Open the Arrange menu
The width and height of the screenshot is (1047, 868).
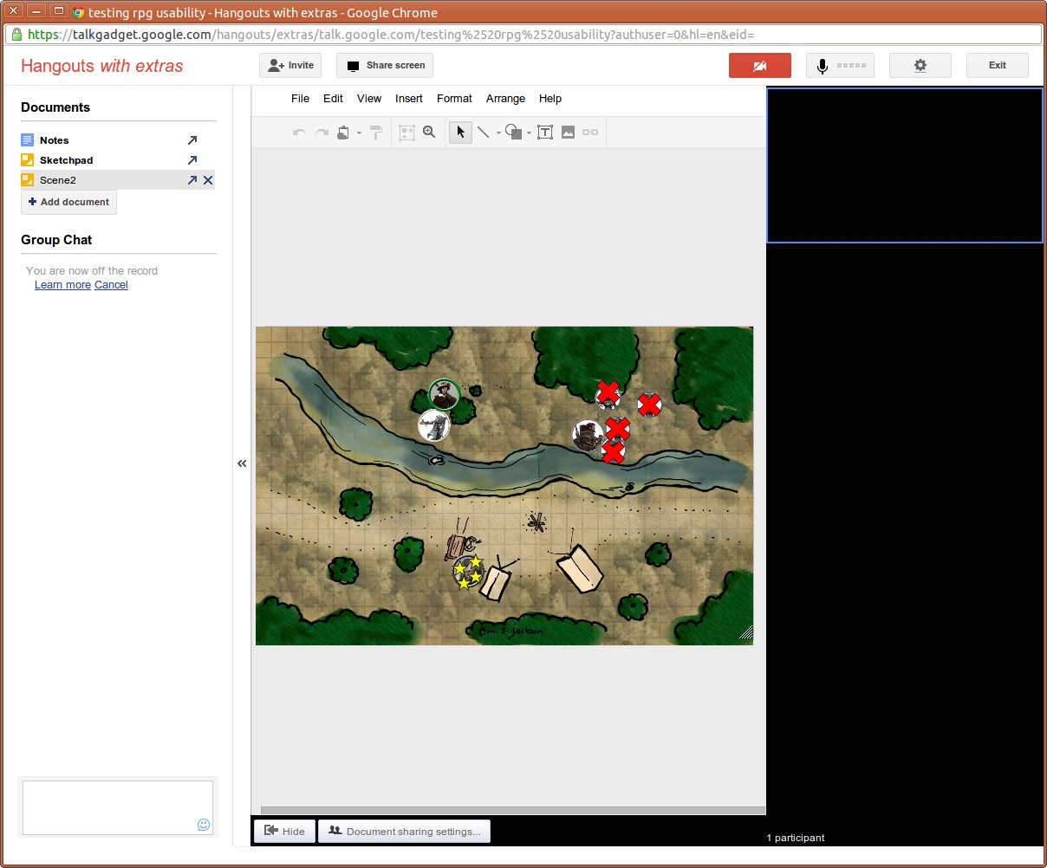click(505, 99)
